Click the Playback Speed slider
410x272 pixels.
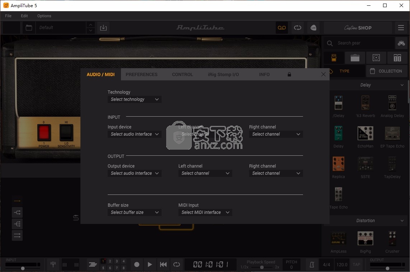click(262, 267)
